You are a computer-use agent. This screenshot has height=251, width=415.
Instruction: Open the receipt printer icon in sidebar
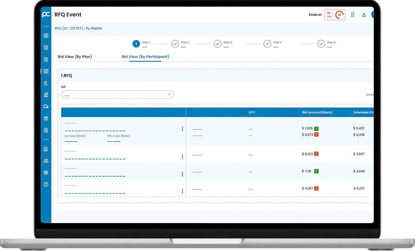point(46,95)
